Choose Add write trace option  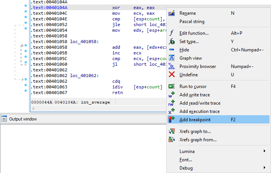coord(194,95)
